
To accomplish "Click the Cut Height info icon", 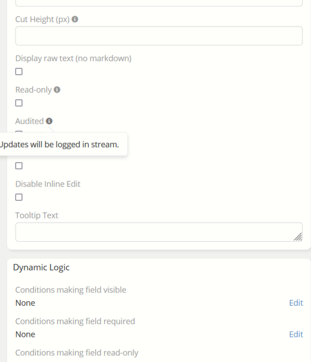I will coord(75,19).
